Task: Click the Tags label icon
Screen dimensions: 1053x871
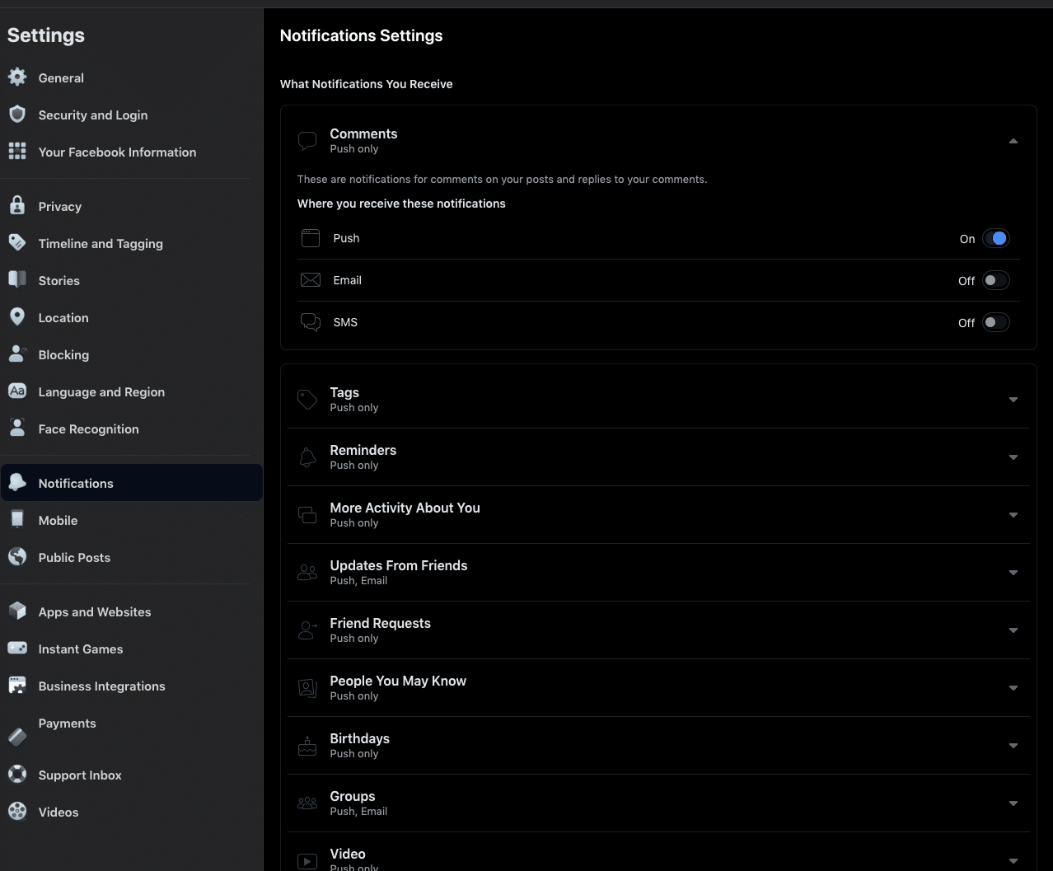Action: [x=307, y=400]
